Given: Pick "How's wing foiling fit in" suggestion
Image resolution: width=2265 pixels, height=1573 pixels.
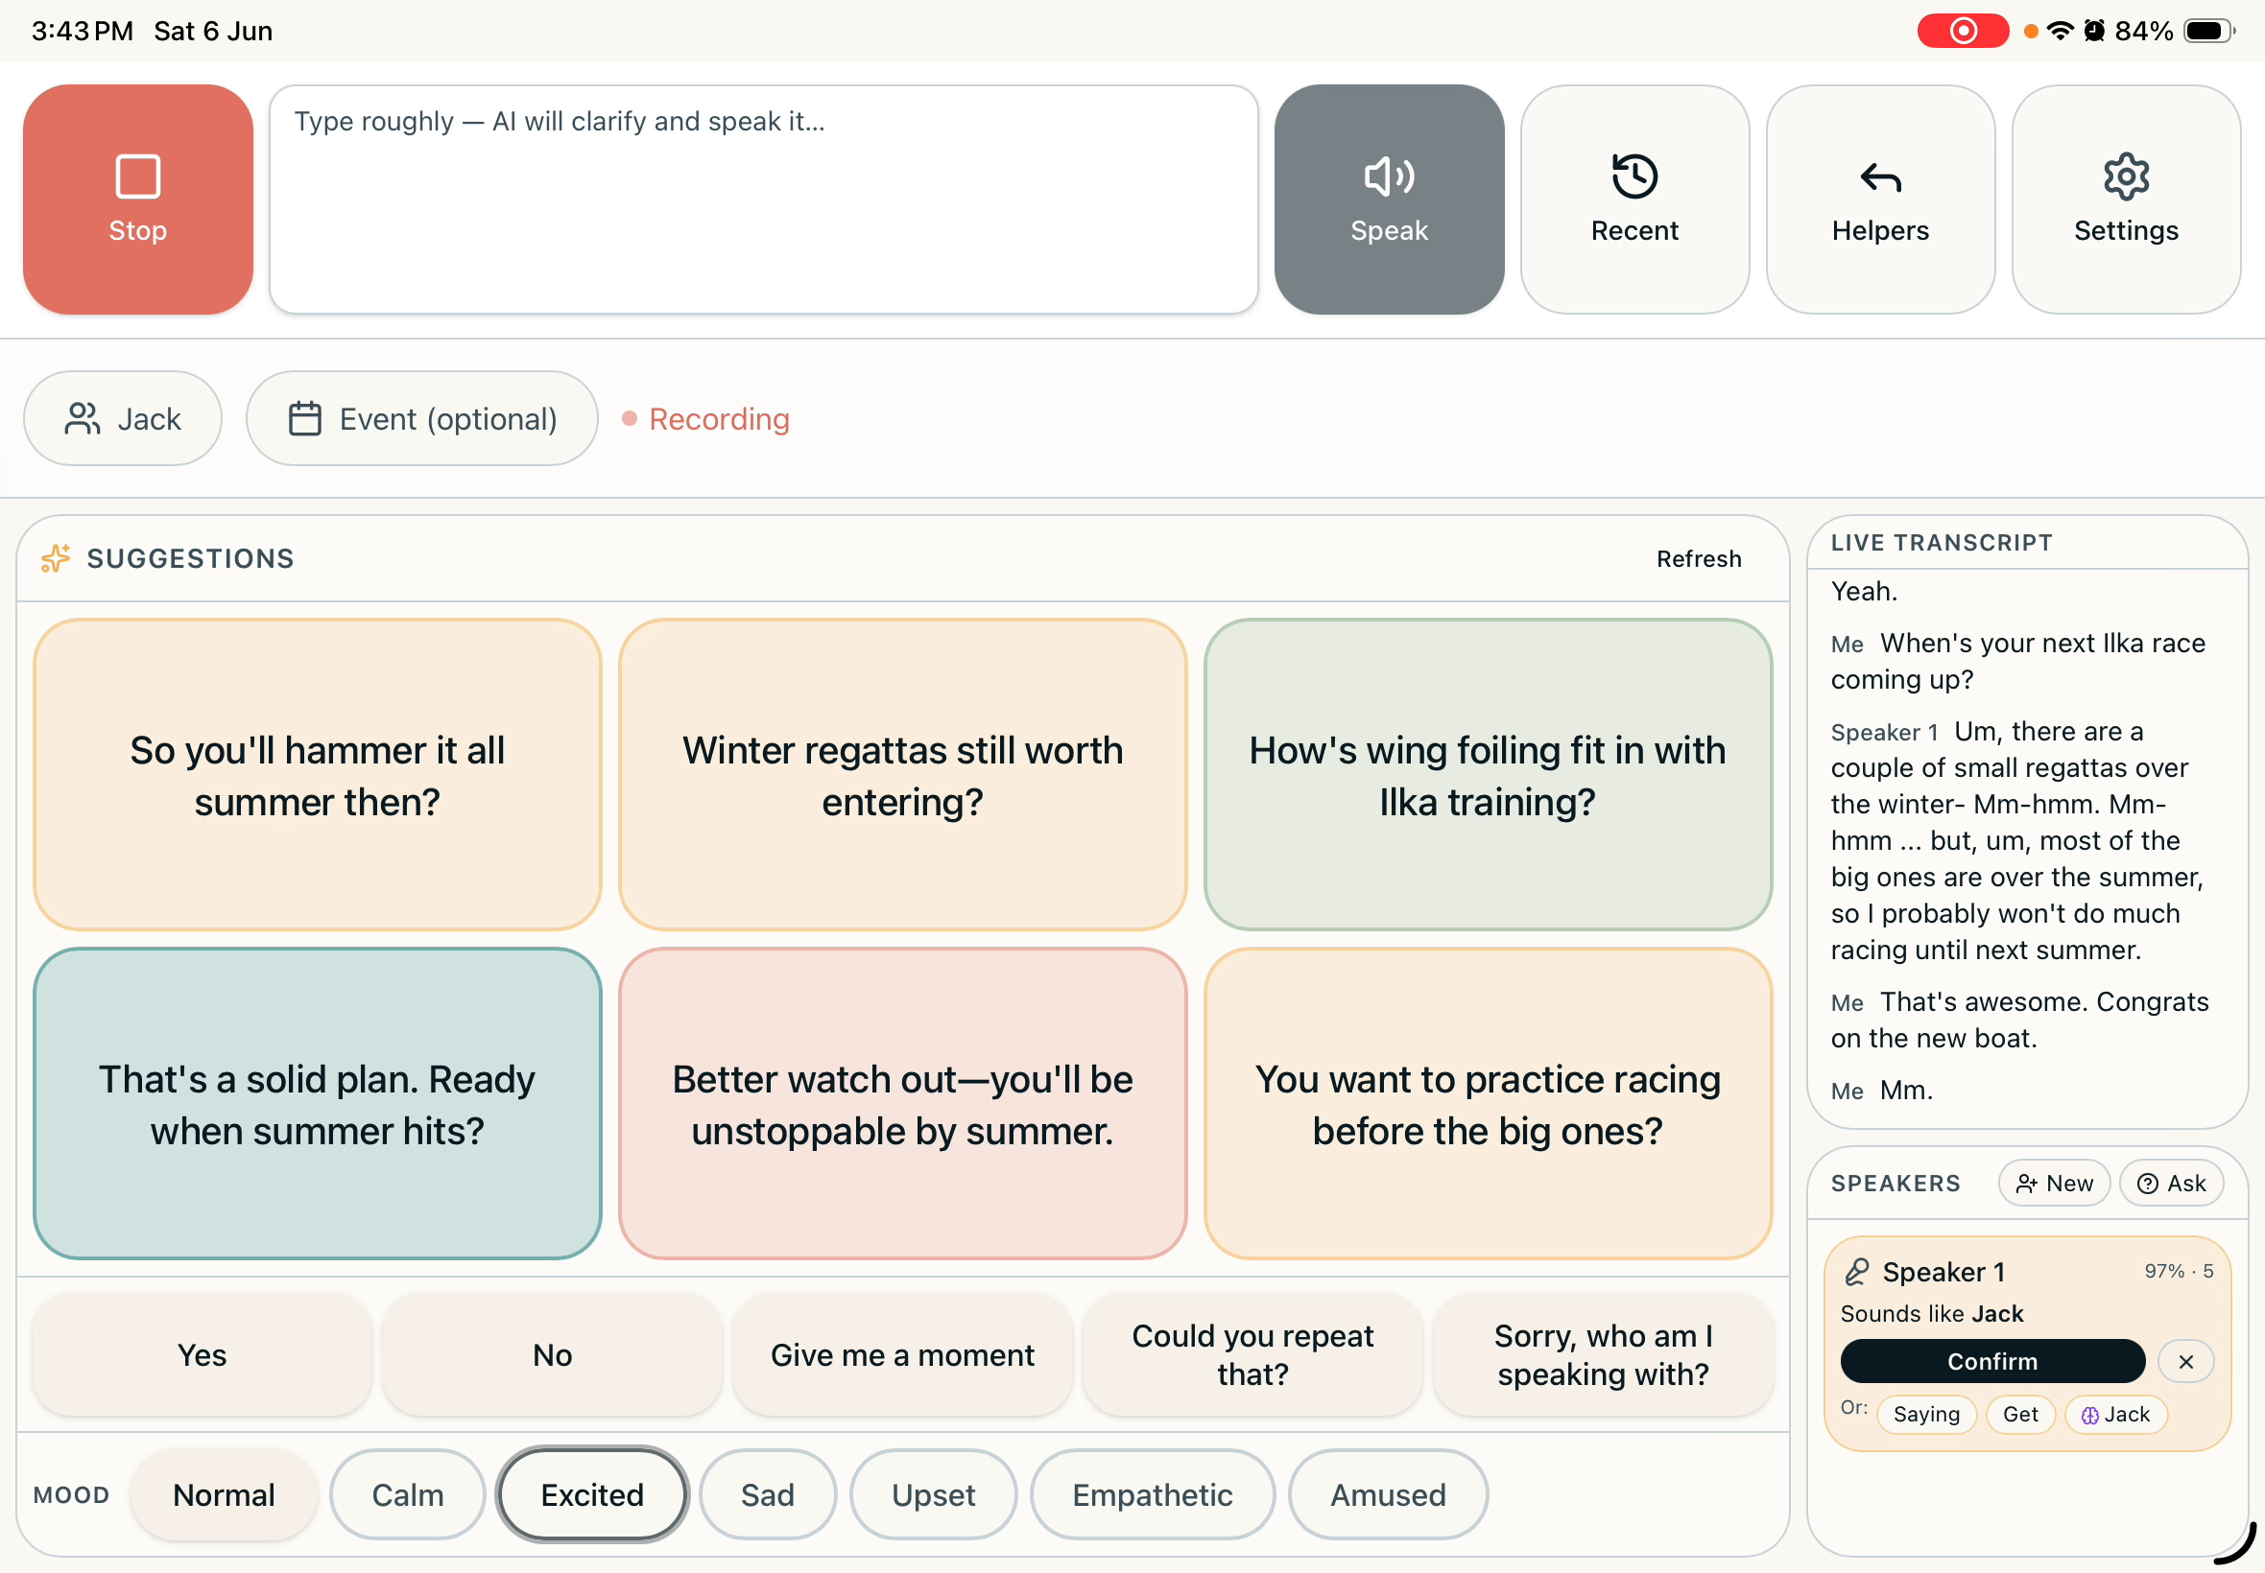Looking at the screenshot, I should click(x=1487, y=775).
